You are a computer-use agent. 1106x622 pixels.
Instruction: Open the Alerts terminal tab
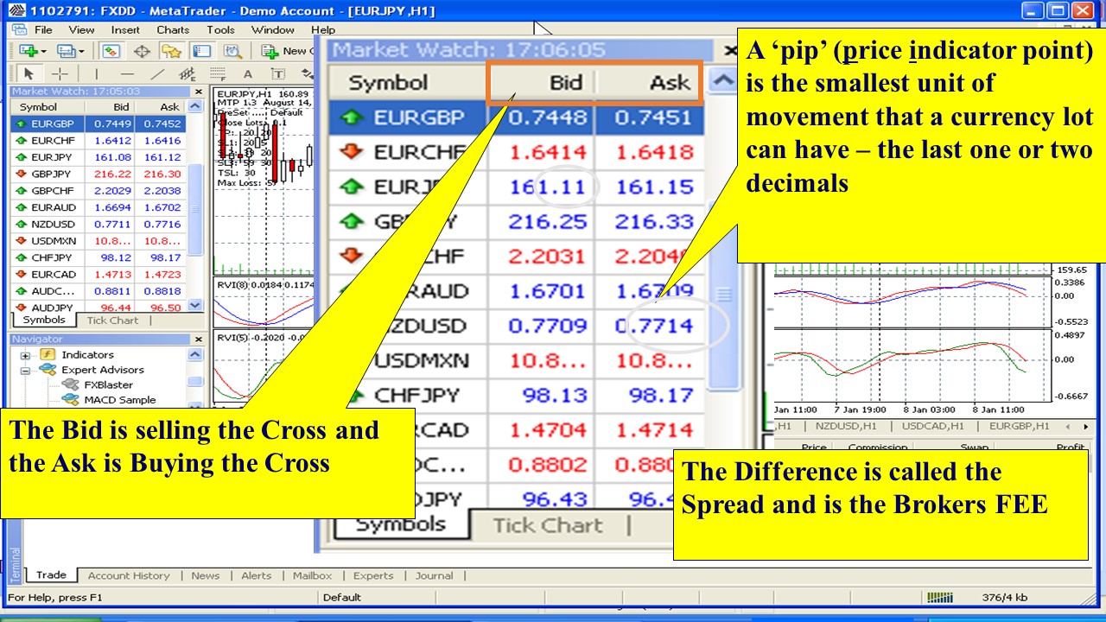(x=257, y=575)
